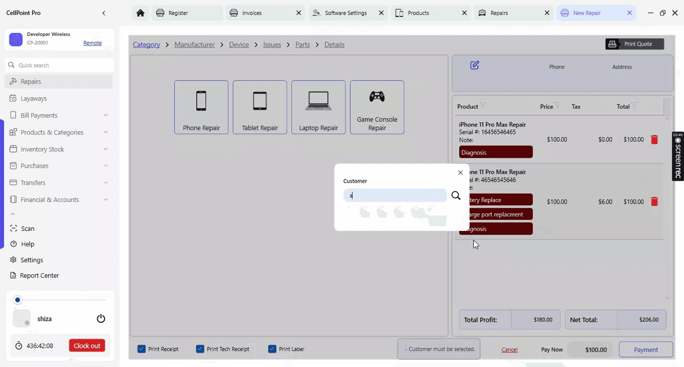Click the Remote link
Viewport: 684px width, 367px height.
(x=92, y=43)
